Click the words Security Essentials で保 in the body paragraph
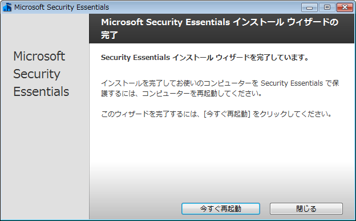 300,83
